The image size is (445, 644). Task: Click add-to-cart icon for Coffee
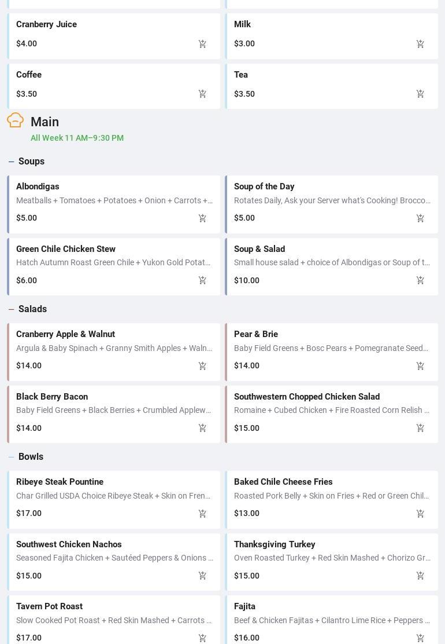pyautogui.click(x=202, y=94)
